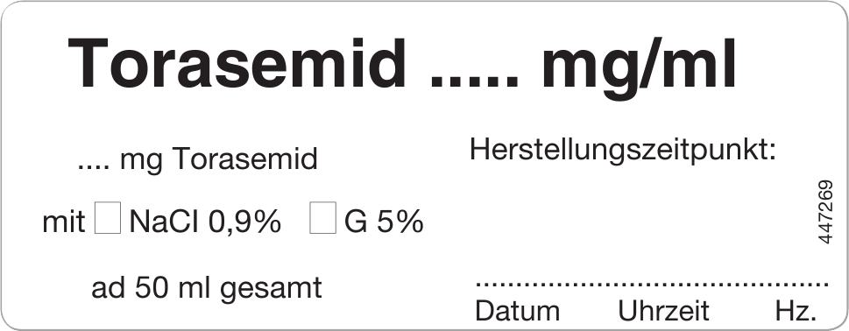Select the G 5% label text

pos(384,222)
